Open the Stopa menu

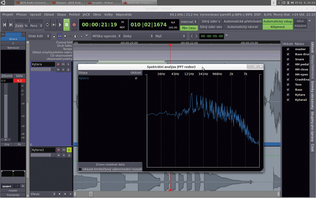coord(62,15)
